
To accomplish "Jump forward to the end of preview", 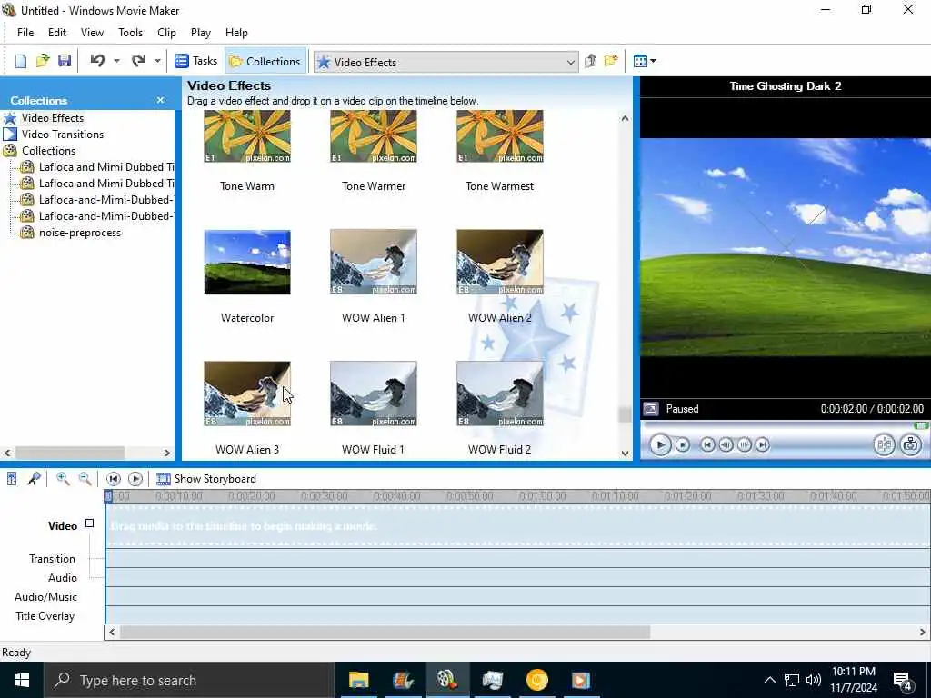I will coord(763,444).
